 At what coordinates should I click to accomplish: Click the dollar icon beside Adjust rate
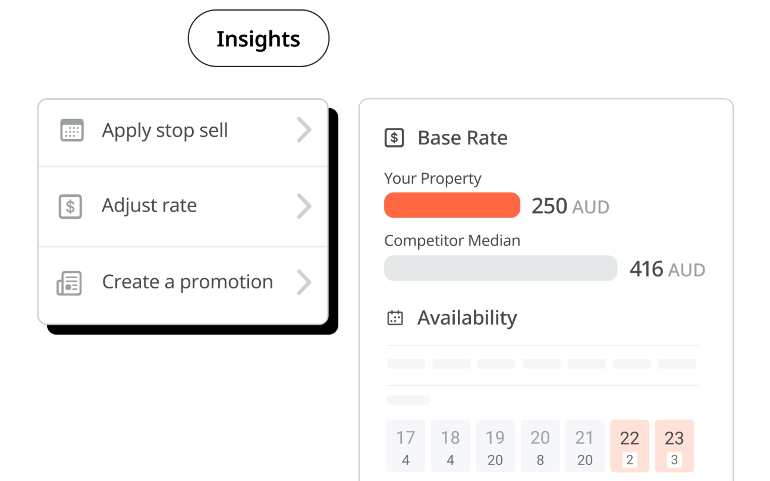pyautogui.click(x=70, y=206)
